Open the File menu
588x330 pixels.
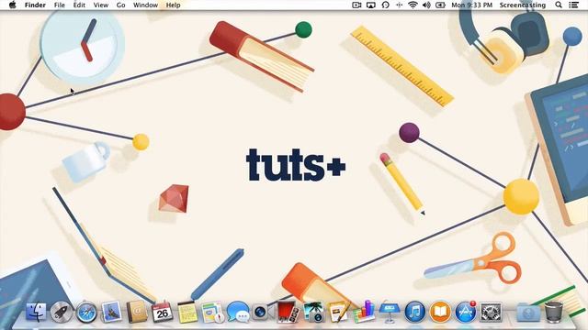pyautogui.click(x=59, y=5)
